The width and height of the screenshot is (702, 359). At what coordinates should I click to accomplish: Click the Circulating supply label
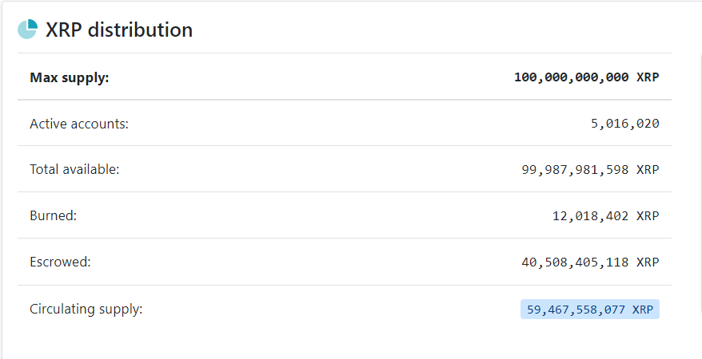(86, 309)
